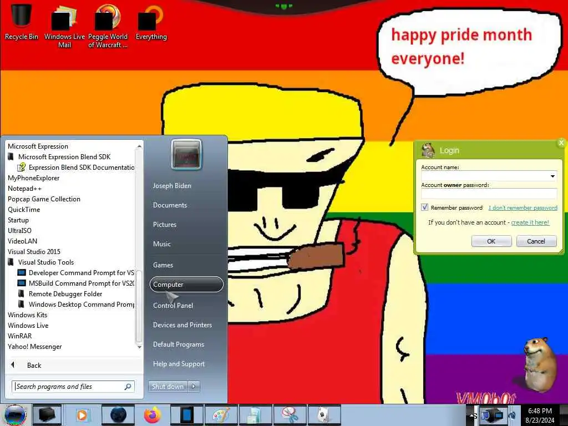
Task: Open the document taskbar icon
Action: pos(254,415)
